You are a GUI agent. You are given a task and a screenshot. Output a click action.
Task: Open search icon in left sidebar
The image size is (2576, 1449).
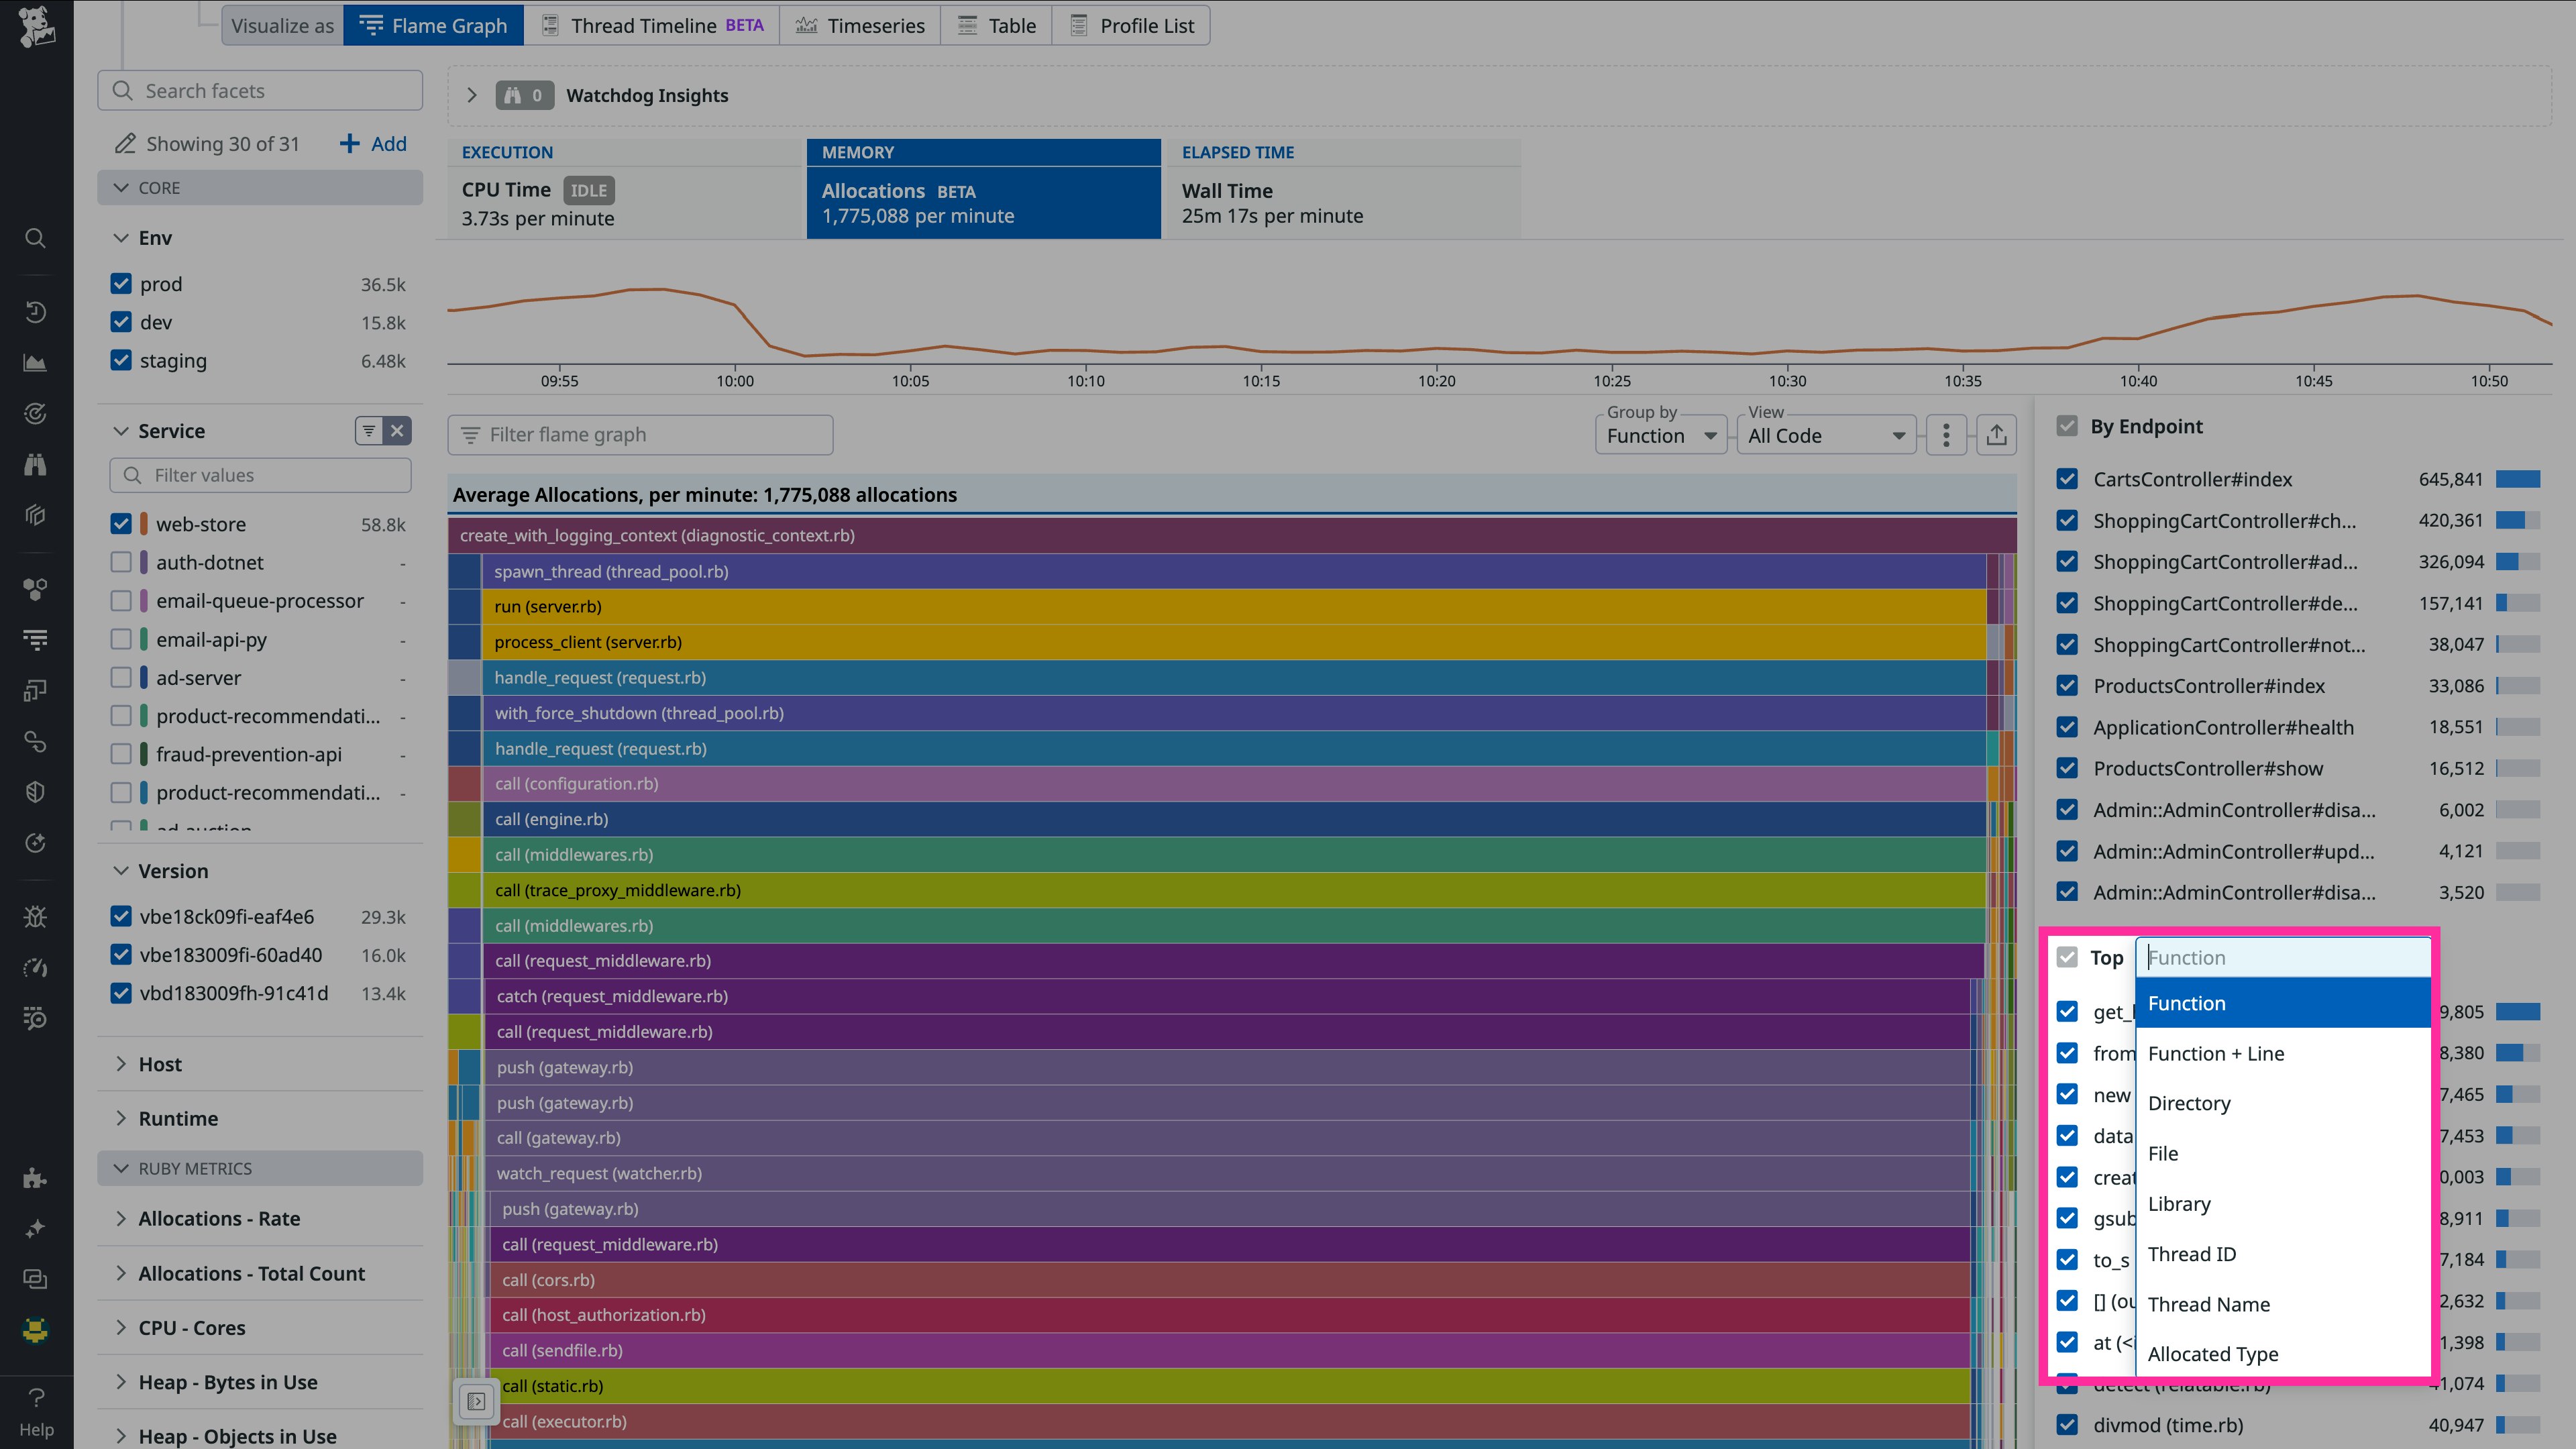pyautogui.click(x=35, y=238)
